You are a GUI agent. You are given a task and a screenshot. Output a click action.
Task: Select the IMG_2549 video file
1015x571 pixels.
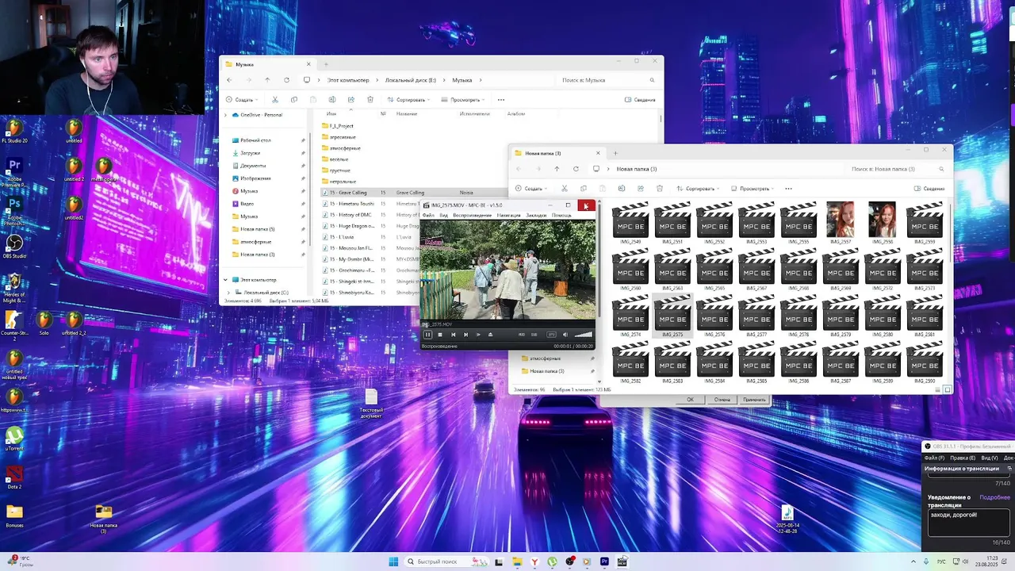630,224
